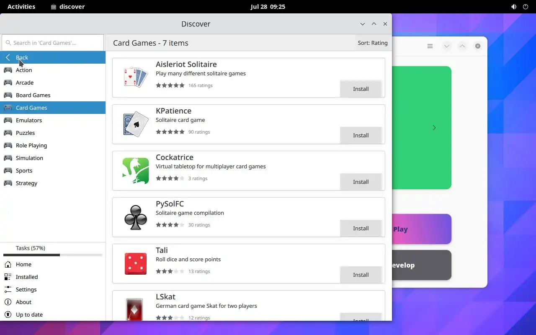Click the PySolFC title text
The width and height of the screenshot is (536, 335).
pos(170,204)
